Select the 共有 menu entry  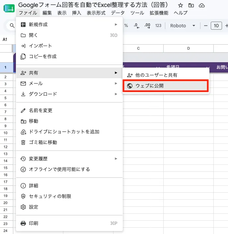point(69,73)
